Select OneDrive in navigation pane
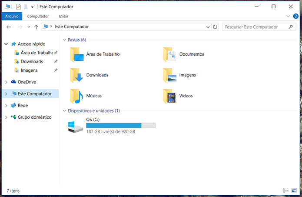Image resolution: width=302 pixels, height=197 pixels. coord(27,82)
